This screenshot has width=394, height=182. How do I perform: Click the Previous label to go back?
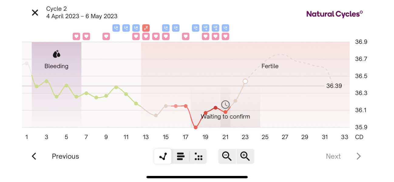pos(65,156)
